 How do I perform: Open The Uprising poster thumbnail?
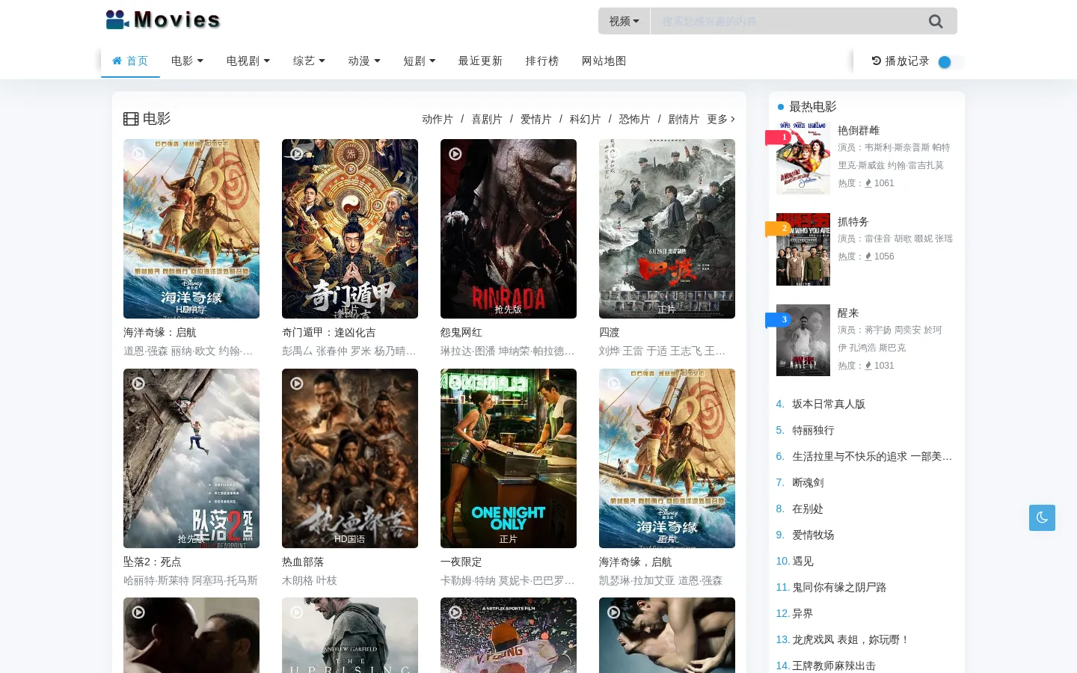pos(350,635)
